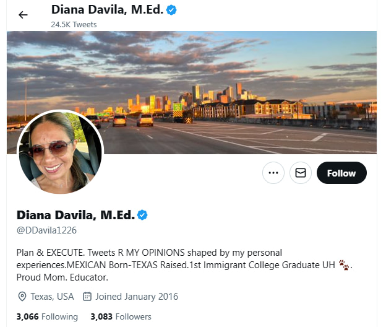Click the Diana Davila, M.Ed. header title

pos(108,10)
